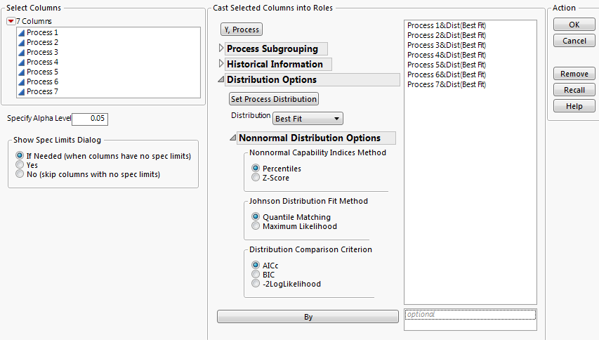This screenshot has height=340, width=599.
Task: Choose Yes for Show Spec Limits Dialog
Action: coord(20,165)
